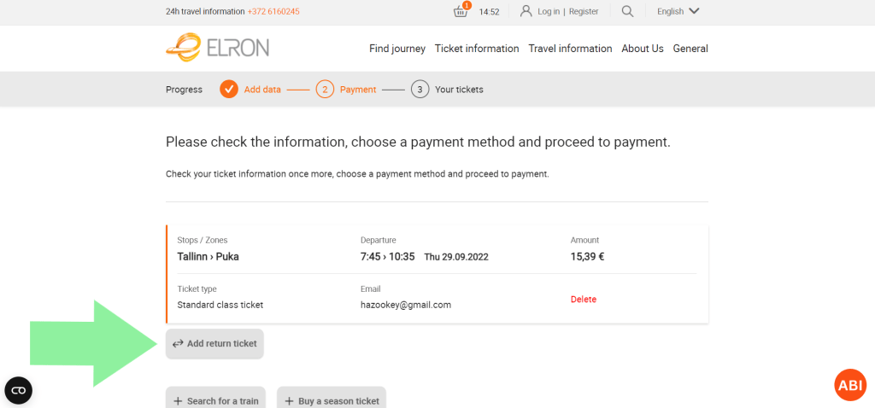Call the +372 6160245 phone link
The height and width of the screenshot is (408, 875).
pyautogui.click(x=273, y=12)
